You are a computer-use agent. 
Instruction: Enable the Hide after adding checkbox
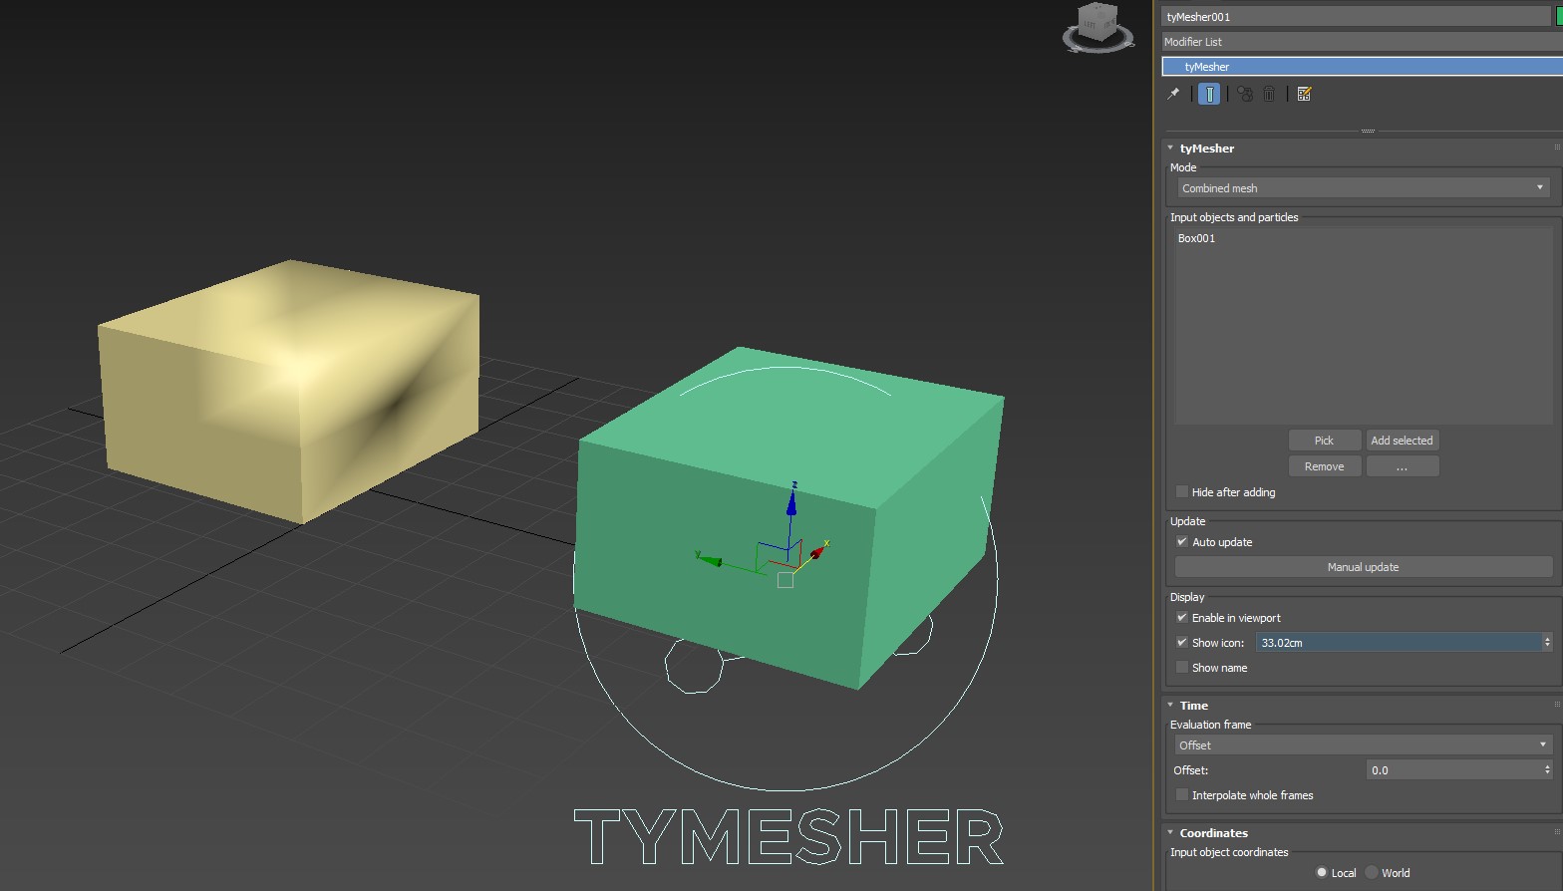1182,492
